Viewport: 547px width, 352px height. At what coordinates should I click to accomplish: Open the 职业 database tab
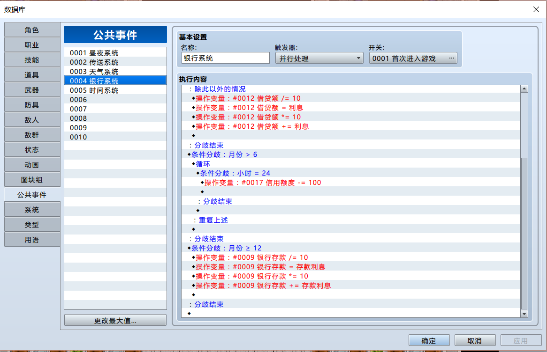(x=32, y=45)
